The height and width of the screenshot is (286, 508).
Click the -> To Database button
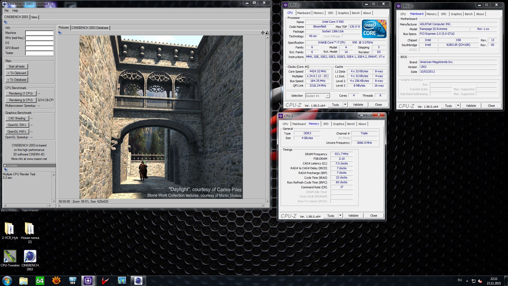tap(17, 80)
